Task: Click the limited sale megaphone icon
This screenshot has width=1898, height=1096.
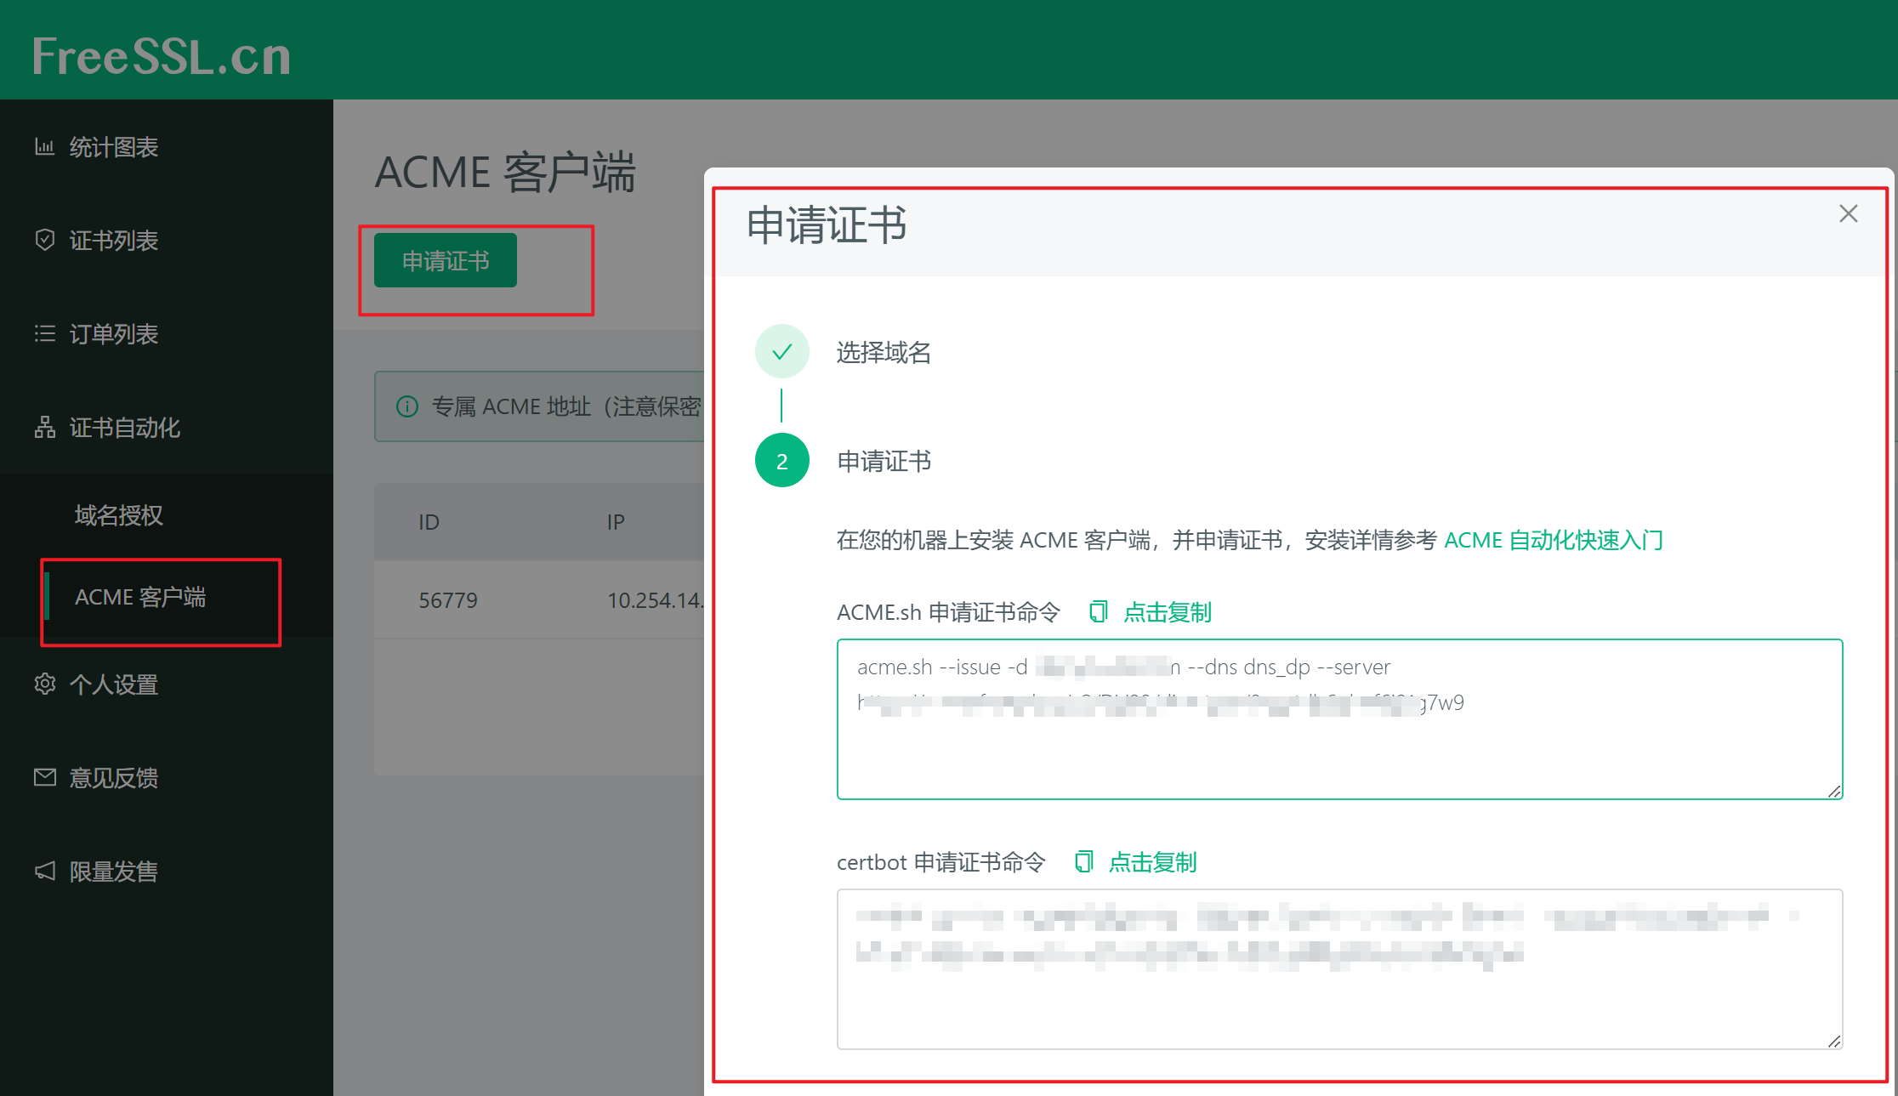Action: tap(44, 872)
